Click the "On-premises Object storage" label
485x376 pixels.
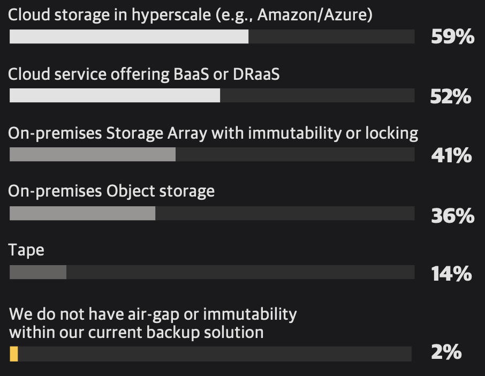click(x=111, y=191)
